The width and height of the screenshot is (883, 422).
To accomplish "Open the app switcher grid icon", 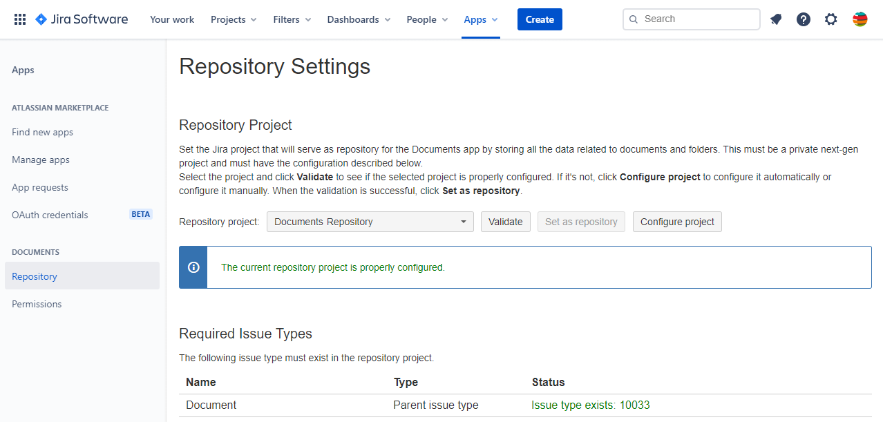I will coord(20,19).
